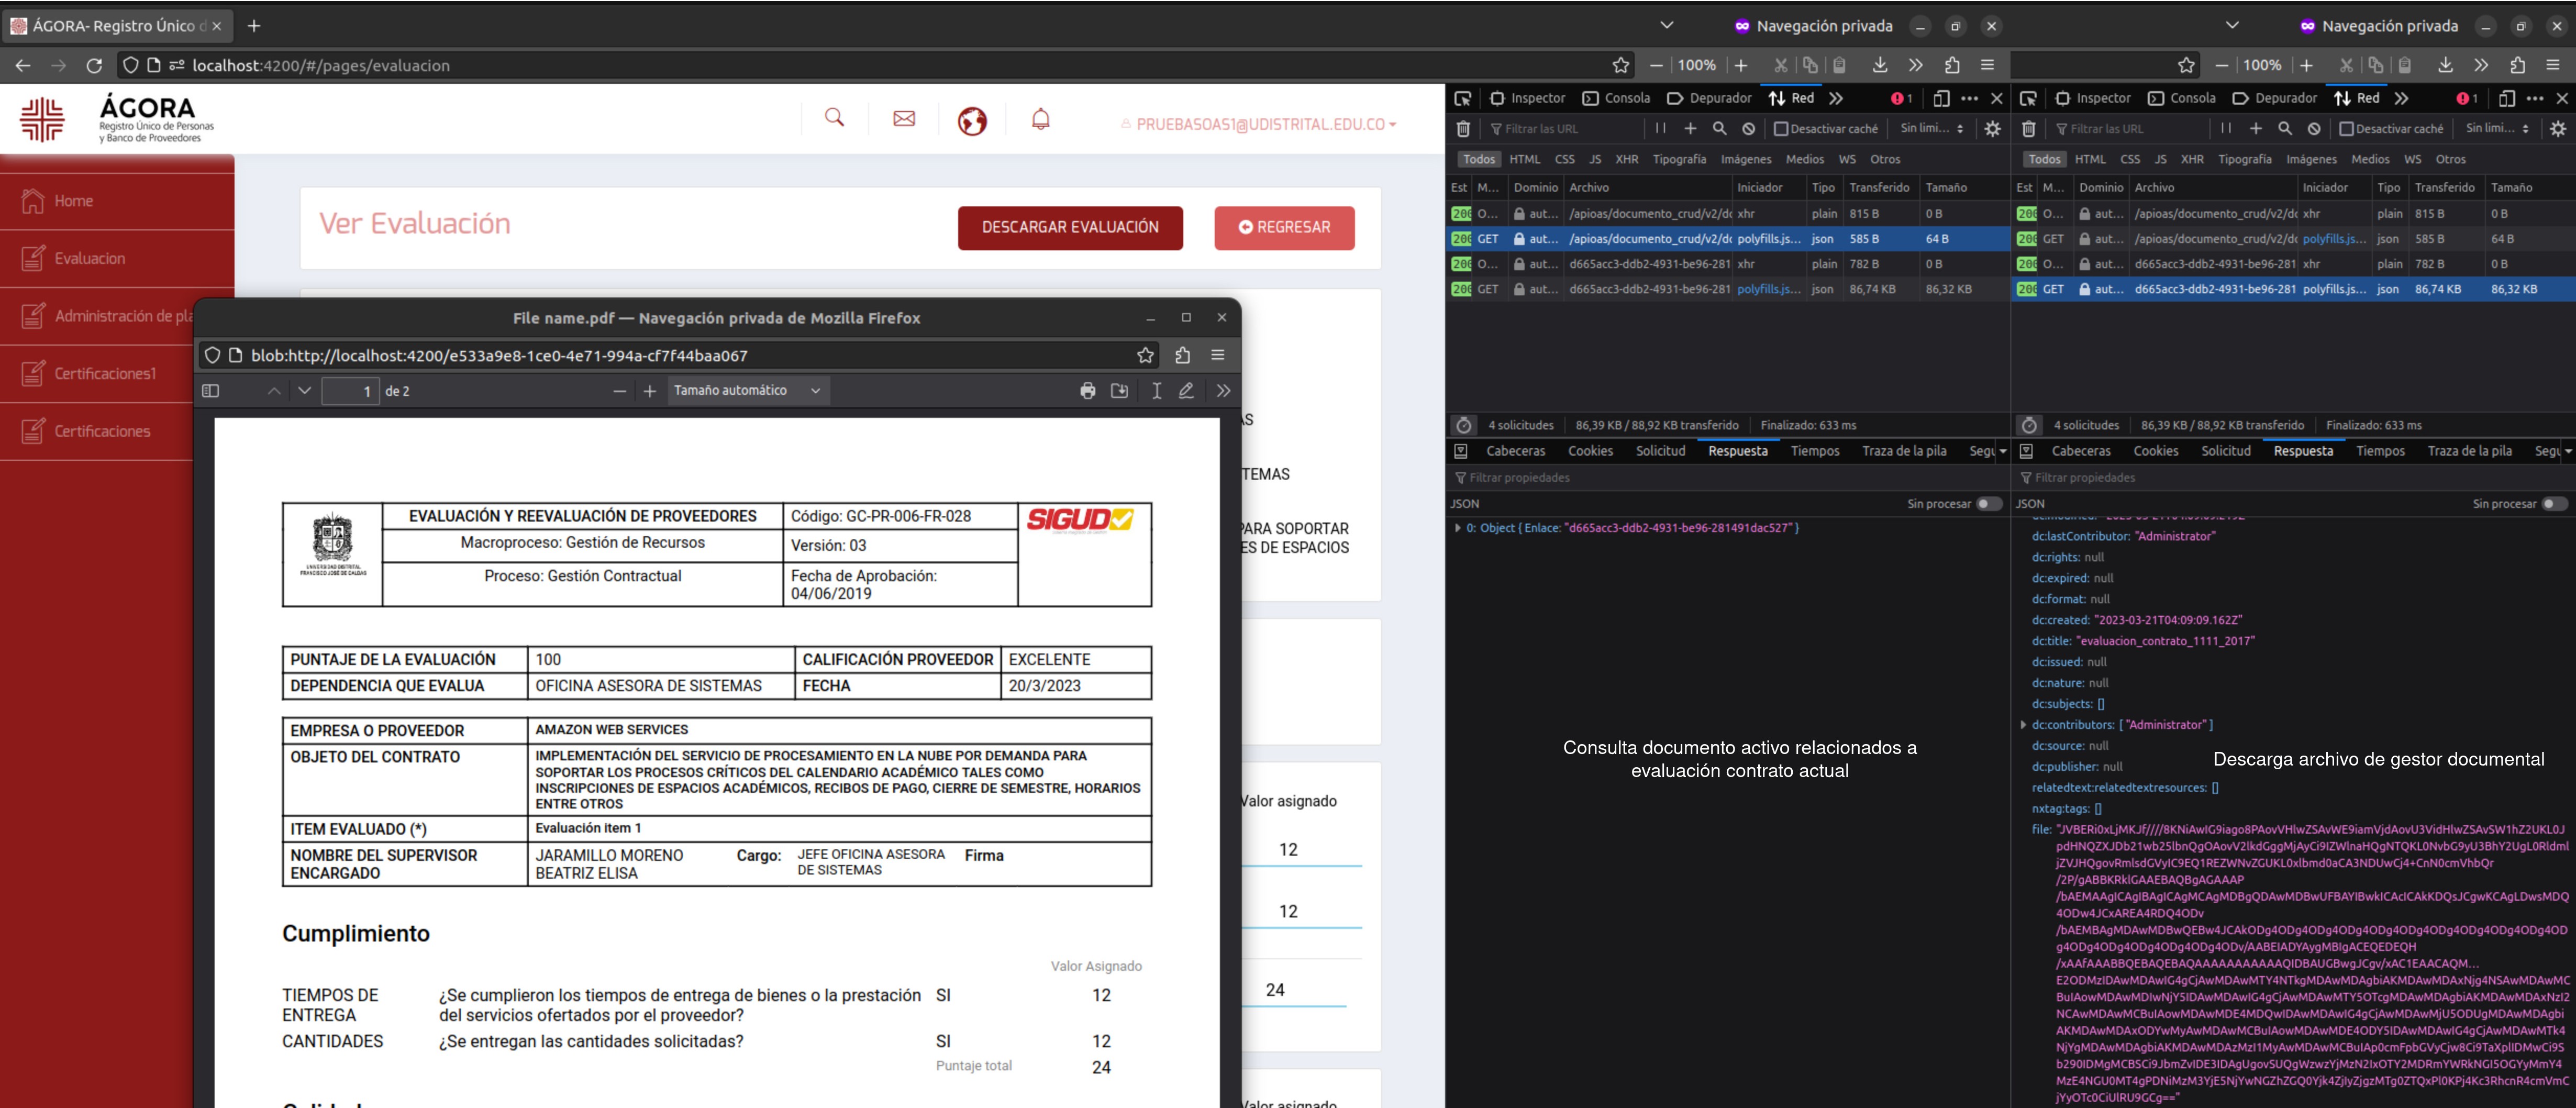Click the REGRESAR button
The image size is (2576, 1108).
pyautogui.click(x=1284, y=228)
